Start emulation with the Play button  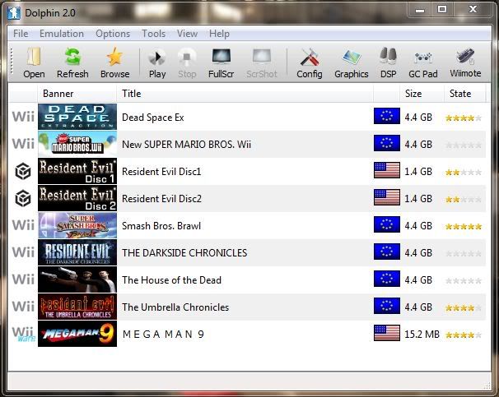pos(157,62)
